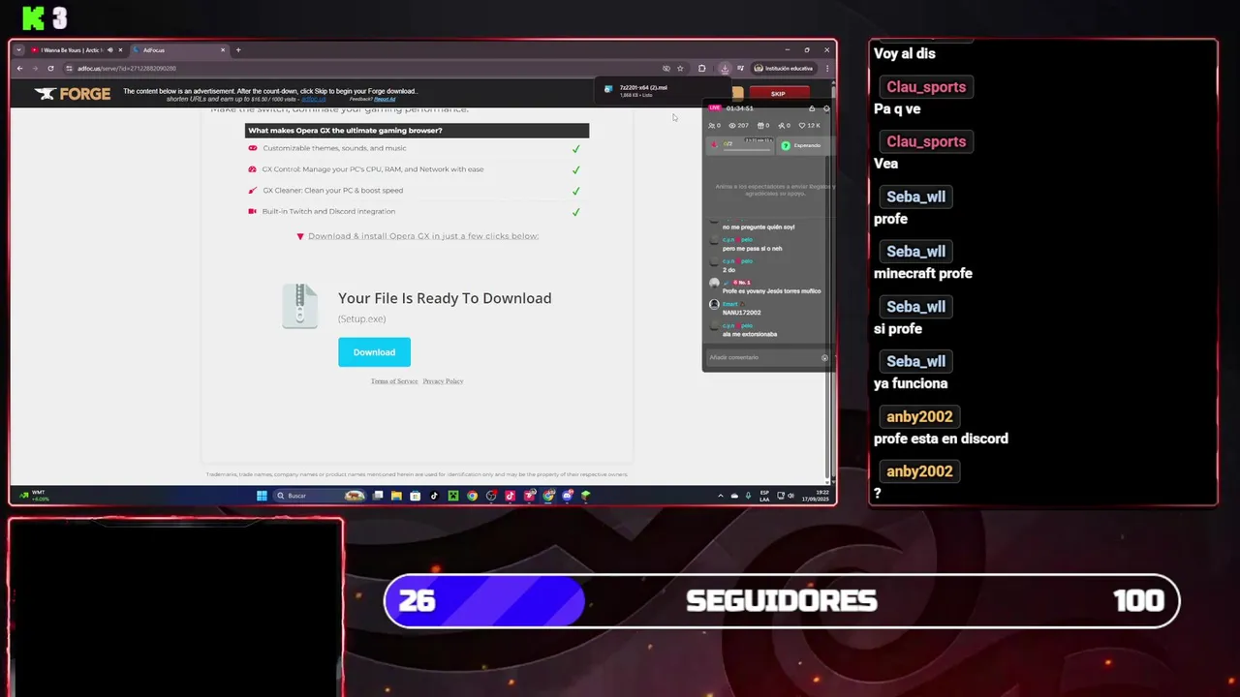
Task: Click the lock icon in live panel
Action: pyautogui.click(x=812, y=108)
